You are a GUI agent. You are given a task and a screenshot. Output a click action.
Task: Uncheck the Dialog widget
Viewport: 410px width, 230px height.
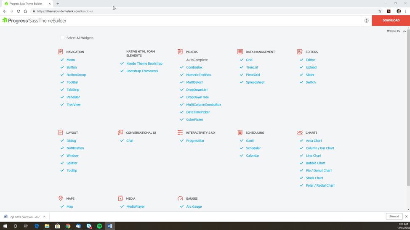coord(62,140)
